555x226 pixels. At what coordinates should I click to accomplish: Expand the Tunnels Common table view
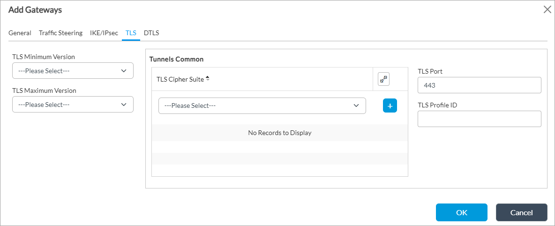tap(383, 79)
